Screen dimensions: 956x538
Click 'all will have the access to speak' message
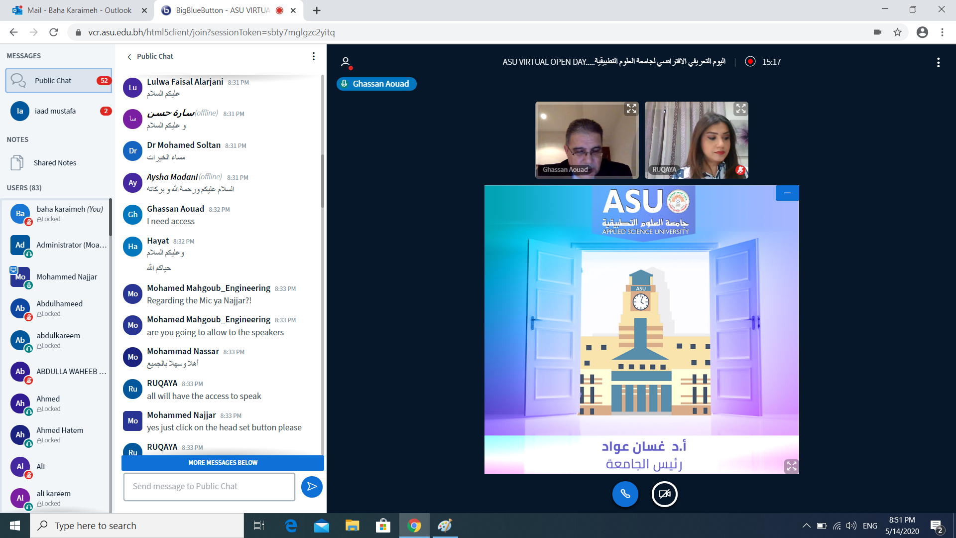(x=204, y=397)
